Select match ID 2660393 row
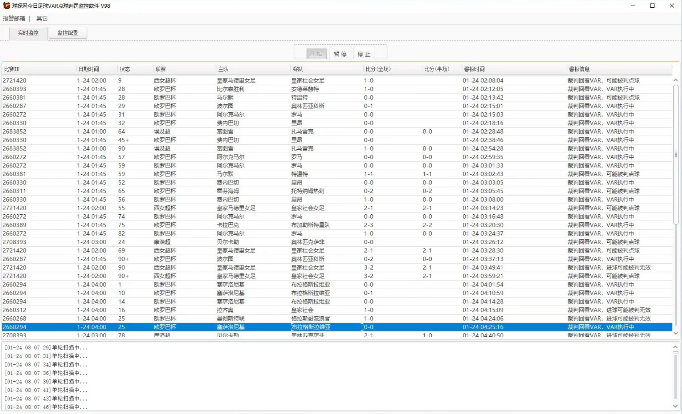The image size is (682, 414). click(x=337, y=89)
